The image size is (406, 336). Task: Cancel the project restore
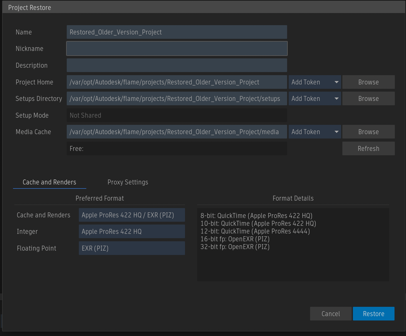click(331, 314)
